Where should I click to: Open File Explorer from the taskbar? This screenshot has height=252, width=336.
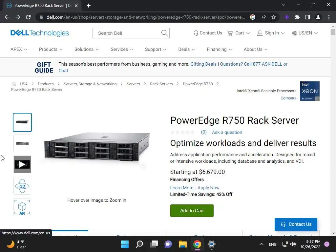(x=183, y=244)
